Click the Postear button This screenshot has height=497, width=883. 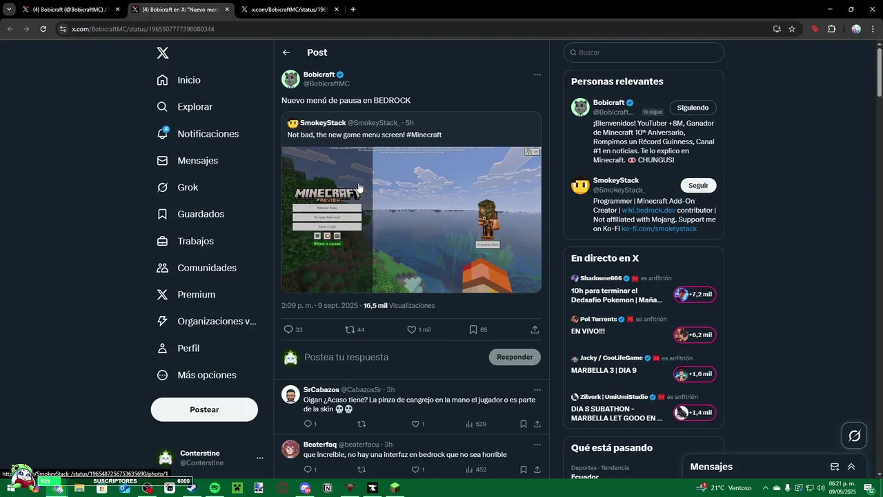pyautogui.click(x=204, y=409)
